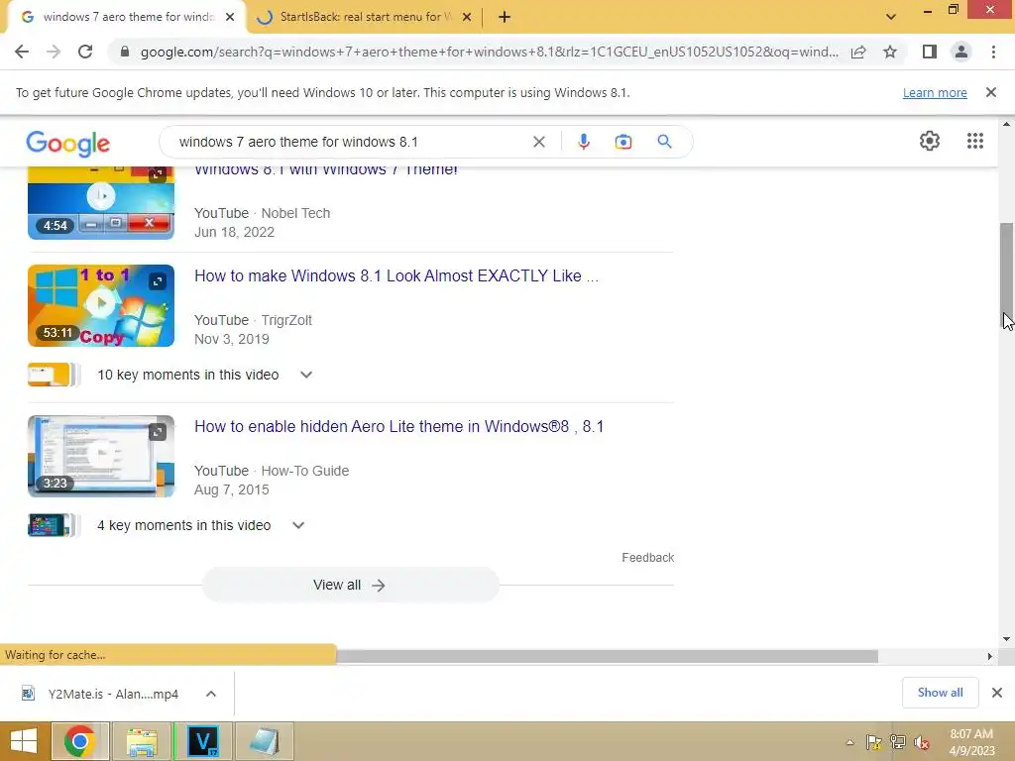Open the Windows Start button

[24, 741]
